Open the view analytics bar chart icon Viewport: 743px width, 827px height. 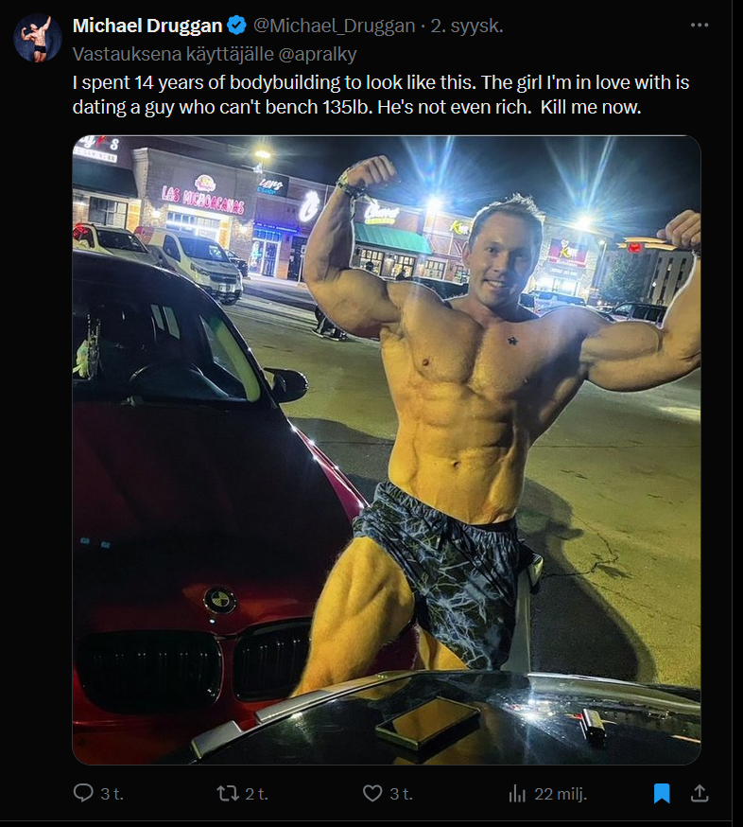[x=517, y=793]
